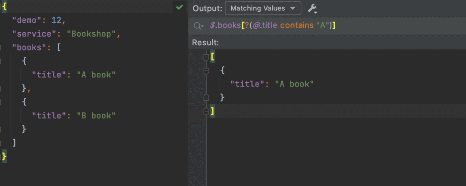This screenshot has width=466, height=186.
Task: Click the value 12 in editor
Action: click(x=56, y=20)
